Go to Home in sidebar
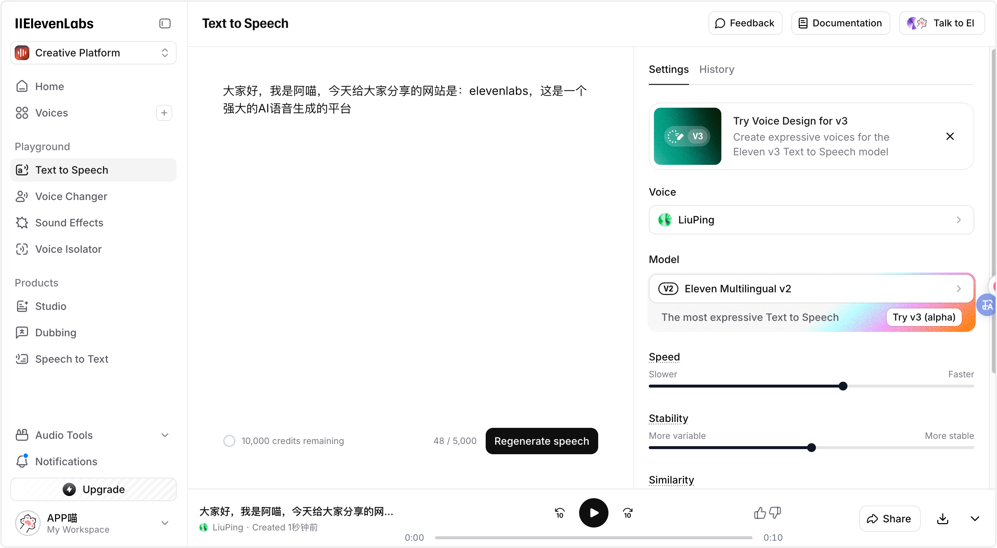 click(93, 86)
